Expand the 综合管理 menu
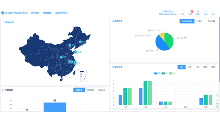 (x=47, y=13)
